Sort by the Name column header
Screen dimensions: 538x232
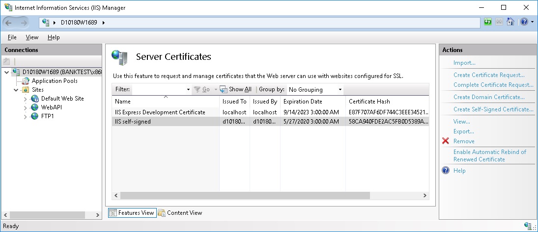(x=166, y=102)
